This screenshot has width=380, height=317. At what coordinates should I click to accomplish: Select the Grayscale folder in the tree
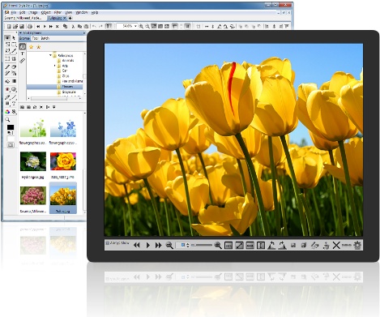pos(69,92)
